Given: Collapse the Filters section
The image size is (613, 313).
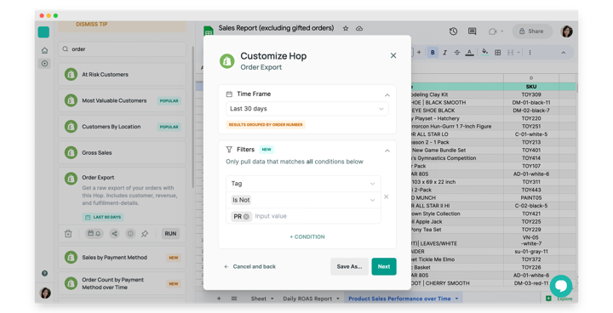Looking at the screenshot, I should 387,151.
